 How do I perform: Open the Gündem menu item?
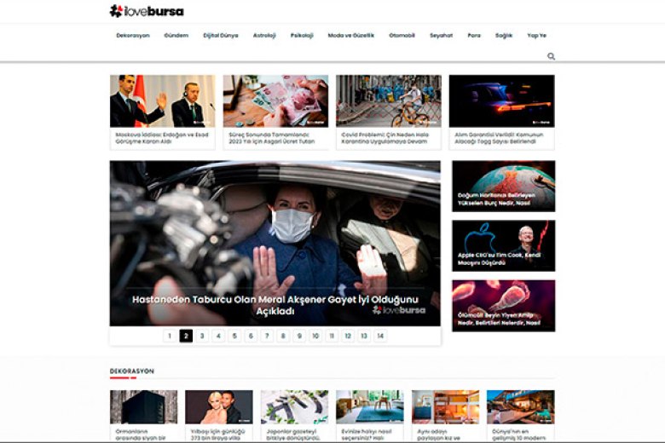click(x=176, y=36)
